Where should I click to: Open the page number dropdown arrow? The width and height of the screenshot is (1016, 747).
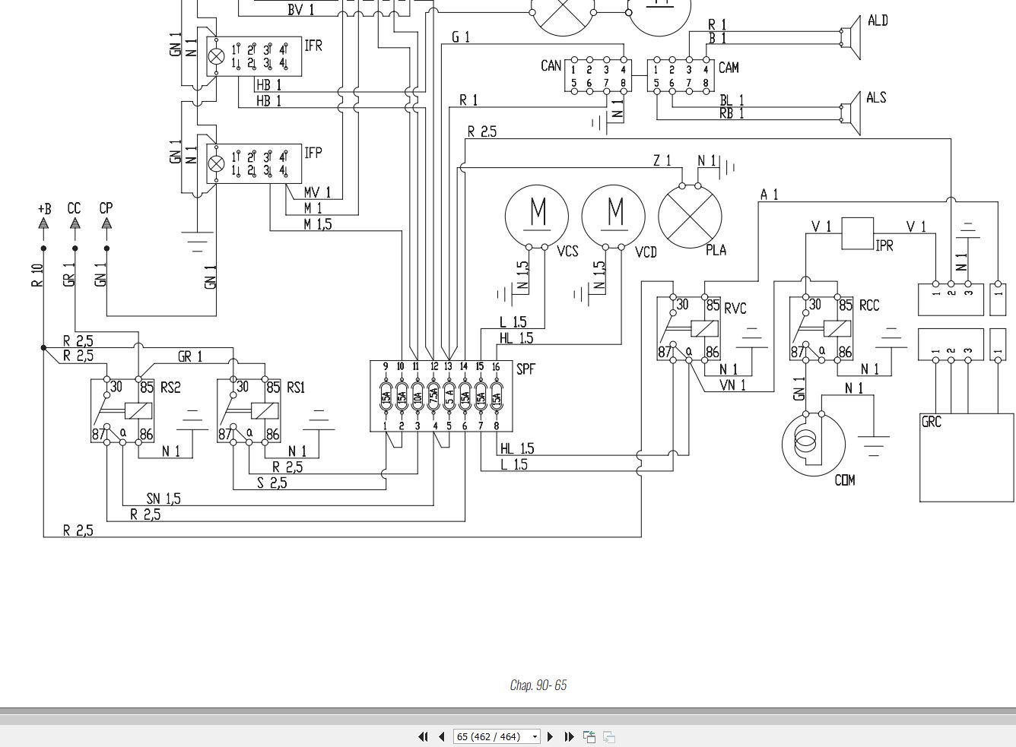point(535,736)
